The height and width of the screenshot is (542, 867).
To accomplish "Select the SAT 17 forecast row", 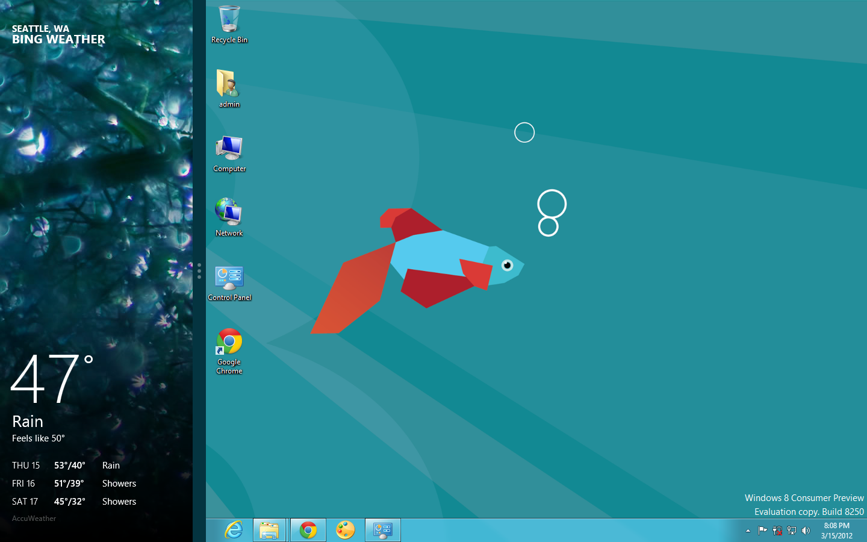I will click(x=74, y=502).
